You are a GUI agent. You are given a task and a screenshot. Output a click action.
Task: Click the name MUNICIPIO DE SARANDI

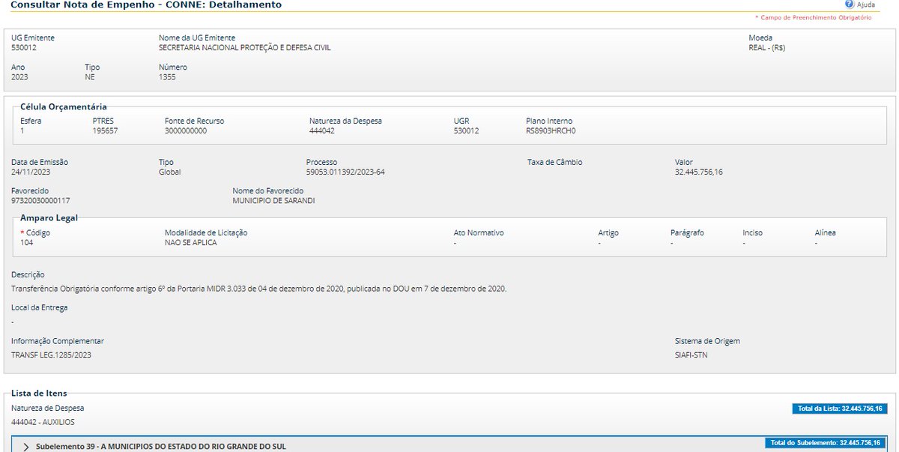[x=273, y=201]
